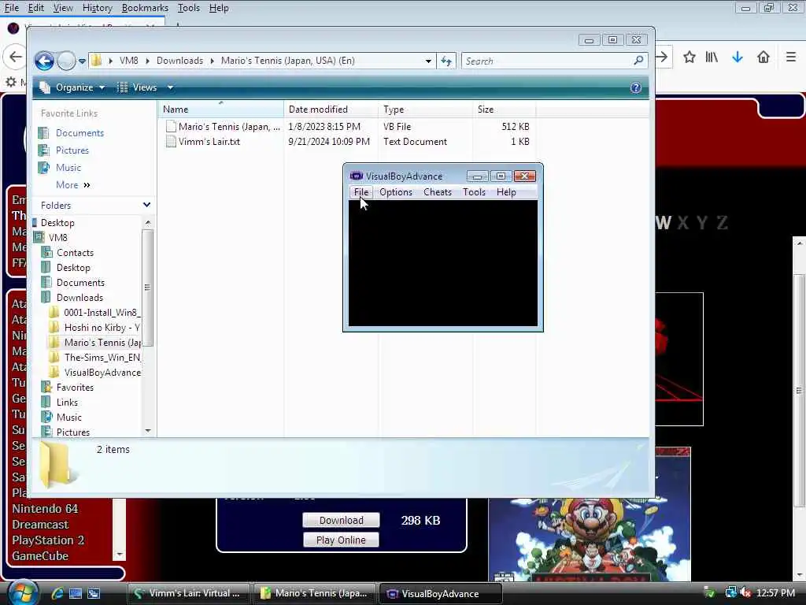Click the Explorer help question mark icon
This screenshot has height=605, width=806.
click(636, 87)
